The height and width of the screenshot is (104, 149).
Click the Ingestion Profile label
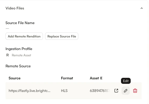19,49
